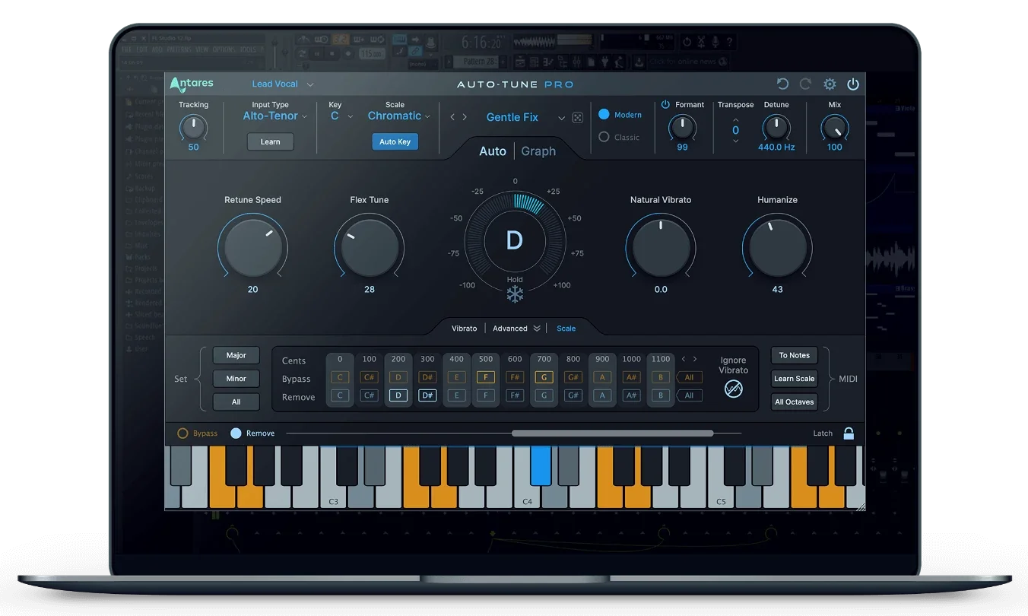This screenshot has width=1028, height=616.
Task: Select Modern mode radio button
Action: [604, 114]
